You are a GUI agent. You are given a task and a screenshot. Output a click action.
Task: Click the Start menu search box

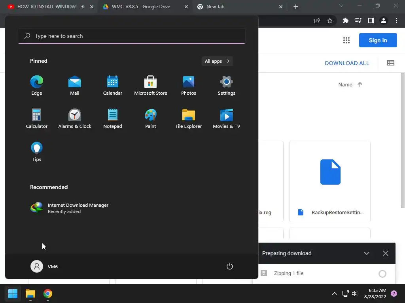point(132,36)
